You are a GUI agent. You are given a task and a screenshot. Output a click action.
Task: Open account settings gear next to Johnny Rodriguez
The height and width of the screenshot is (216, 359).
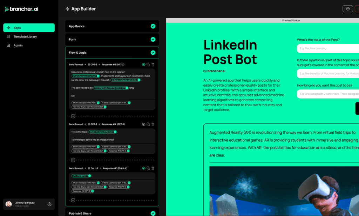[49, 204]
